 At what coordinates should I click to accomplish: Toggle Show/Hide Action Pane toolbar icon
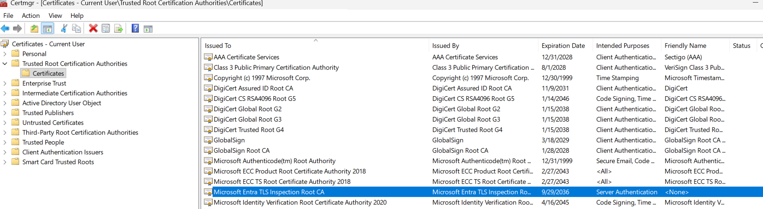tap(148, 29)
